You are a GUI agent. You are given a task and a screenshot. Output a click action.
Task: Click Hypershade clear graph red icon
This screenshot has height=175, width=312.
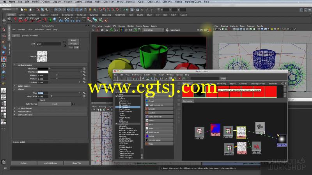[179, 79]
